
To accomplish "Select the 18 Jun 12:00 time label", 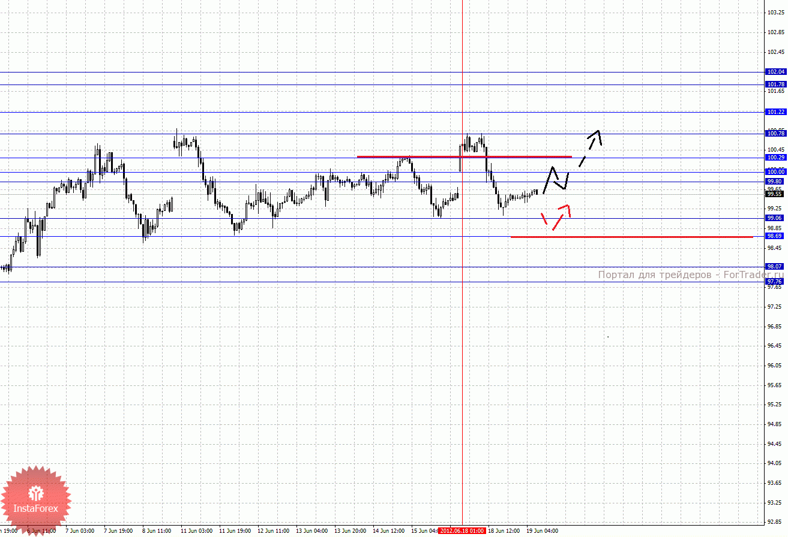I will point(504,531).
